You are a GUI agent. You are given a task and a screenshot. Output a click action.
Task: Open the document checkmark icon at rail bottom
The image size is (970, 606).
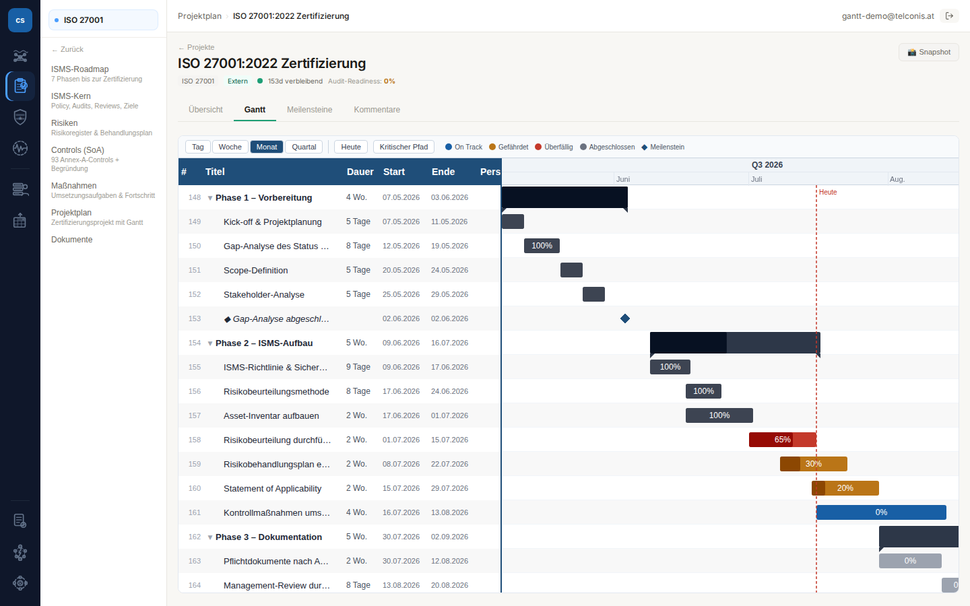coord(20,520)
